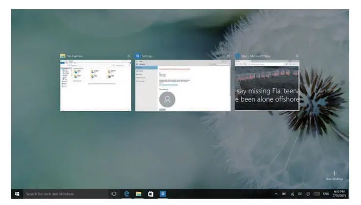Close the File Explorer thumbnail
The width and height of the screenshot is (361, 205).
128,56
